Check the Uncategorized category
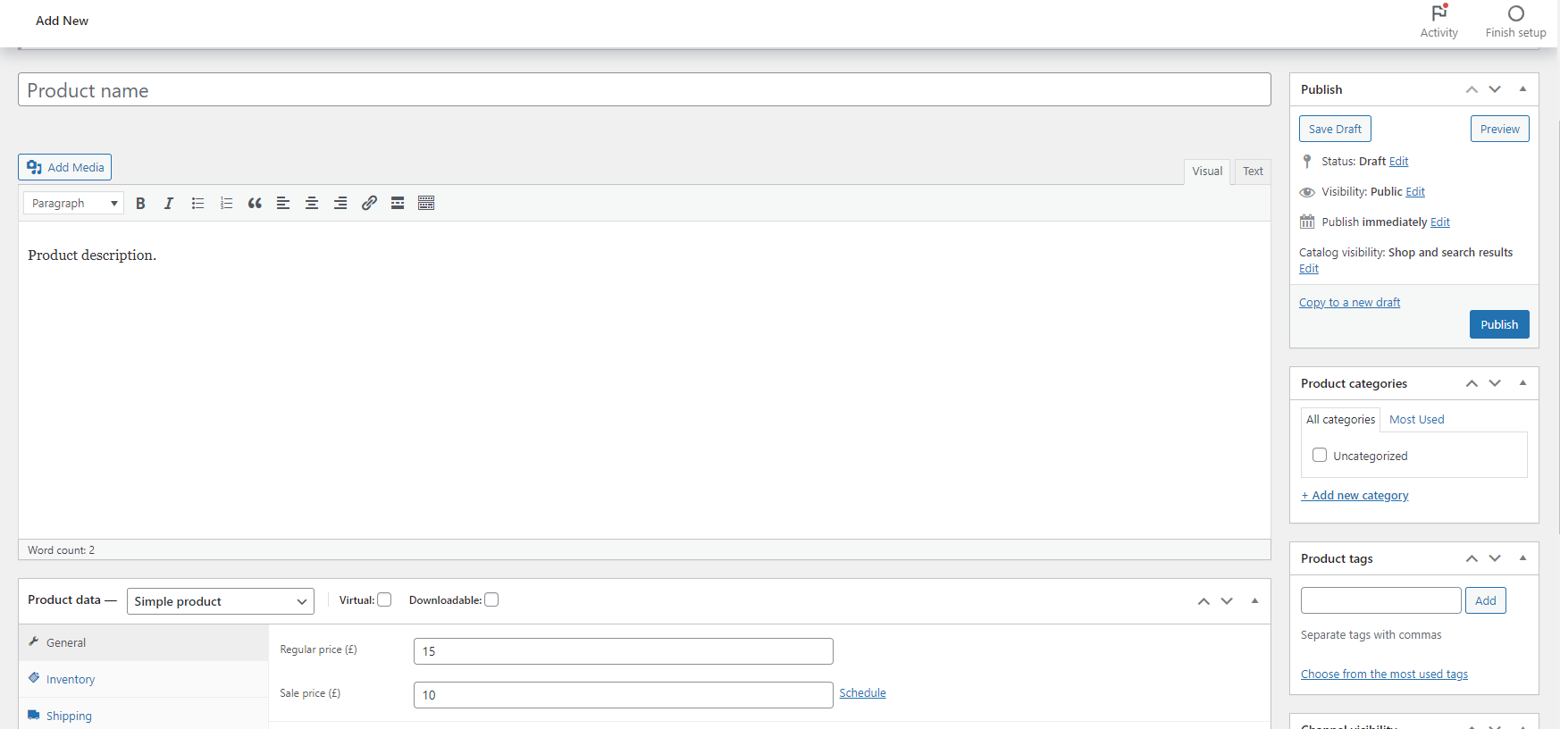The height and width of the screenshot is (729, 1560). click(x=1320, y=455)
